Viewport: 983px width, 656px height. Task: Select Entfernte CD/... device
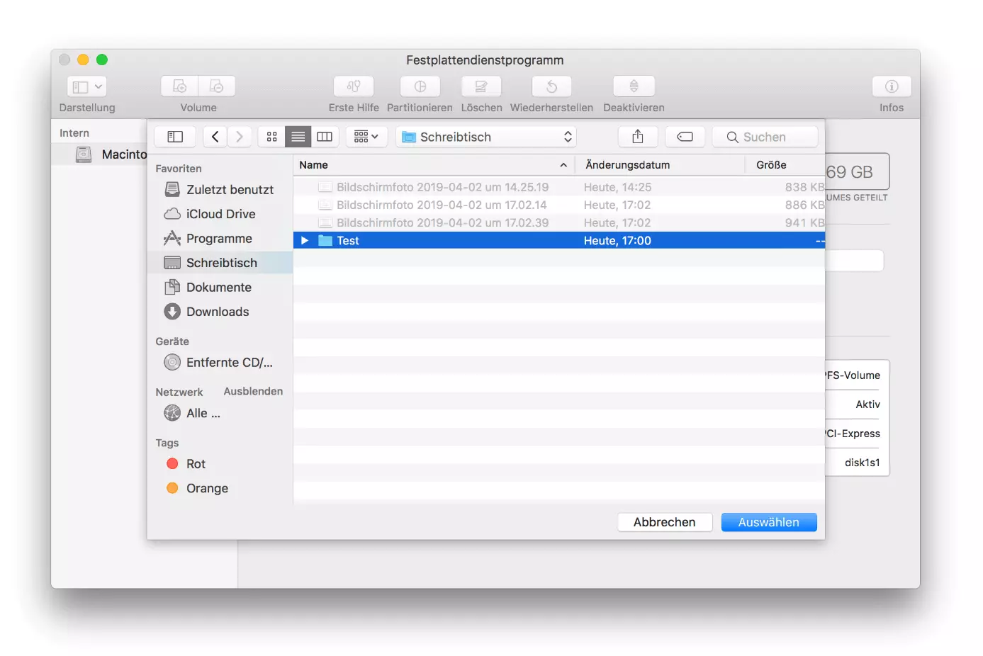(x=220, y=363)
